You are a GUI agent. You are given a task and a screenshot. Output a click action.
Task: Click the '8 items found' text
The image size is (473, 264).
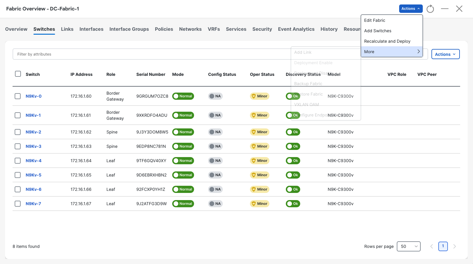(x=26, y=246)
